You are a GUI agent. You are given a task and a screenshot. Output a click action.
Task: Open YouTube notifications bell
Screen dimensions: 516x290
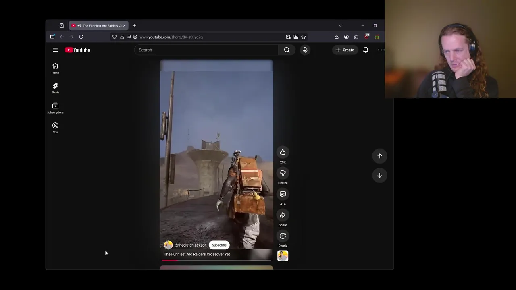[366, 50]
